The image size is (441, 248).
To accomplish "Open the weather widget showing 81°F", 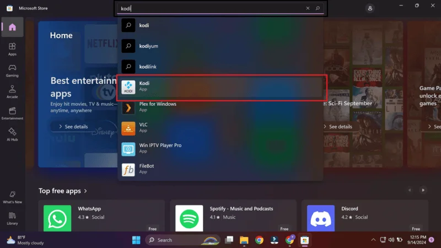I will 25,240.
